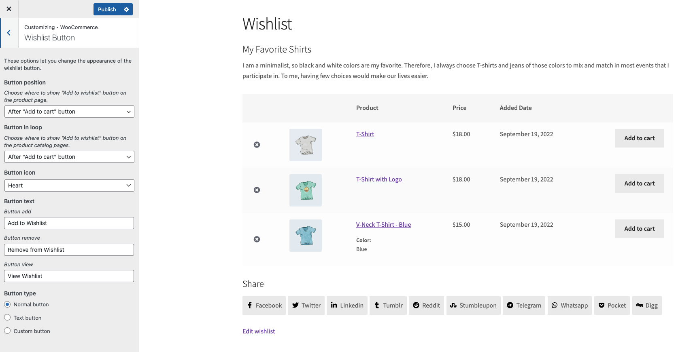Remove T-Shirt with Logo using X icon
693x352 pixels.
click(257, 190)
